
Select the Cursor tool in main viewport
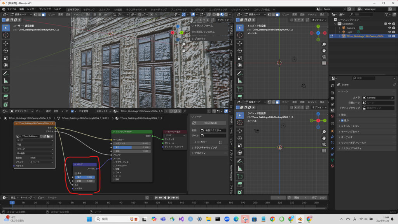(x=6, y=35)
